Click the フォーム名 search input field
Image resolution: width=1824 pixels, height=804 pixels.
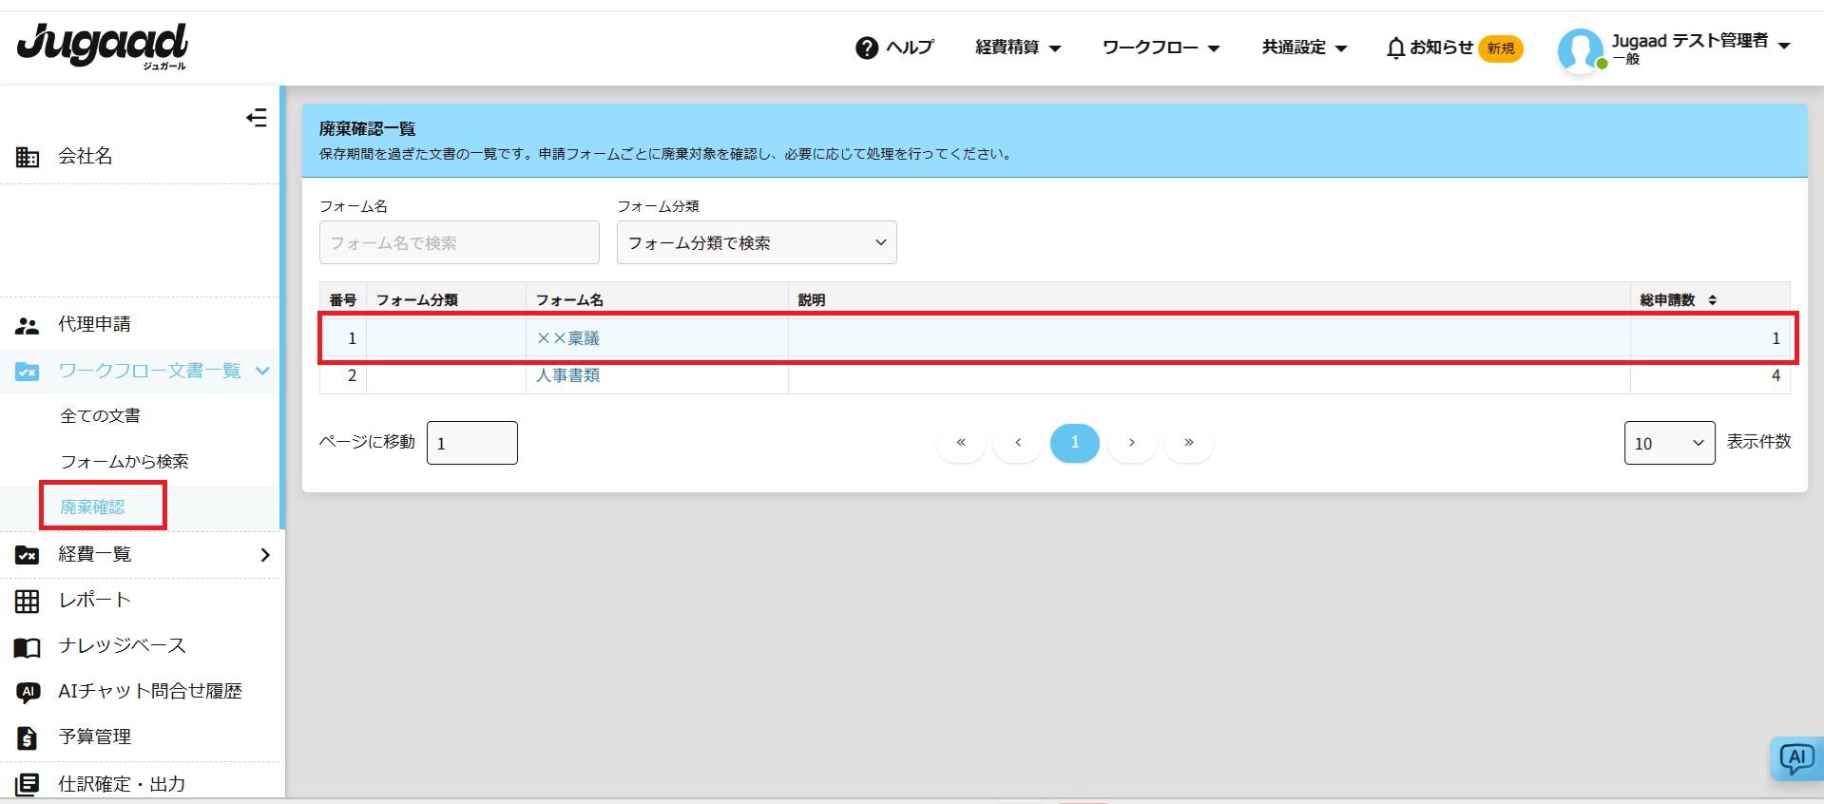(x=459, y=243)
